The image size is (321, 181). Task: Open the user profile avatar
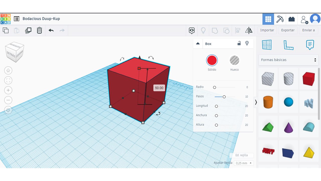tap(315, 19)
